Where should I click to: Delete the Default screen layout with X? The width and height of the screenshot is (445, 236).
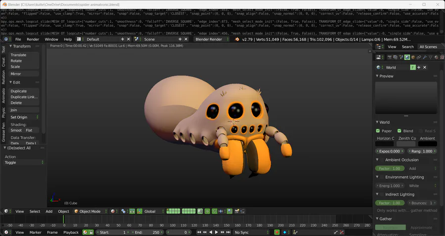(x=129, y=39)
